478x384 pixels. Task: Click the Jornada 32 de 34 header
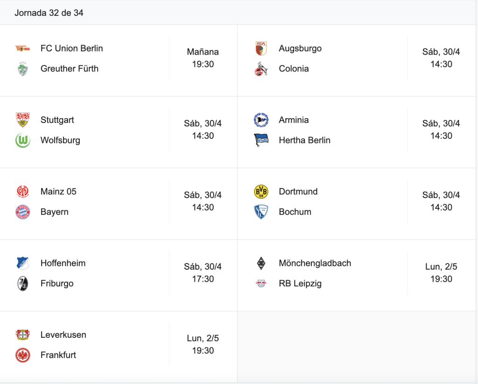[x=49, y=13]
